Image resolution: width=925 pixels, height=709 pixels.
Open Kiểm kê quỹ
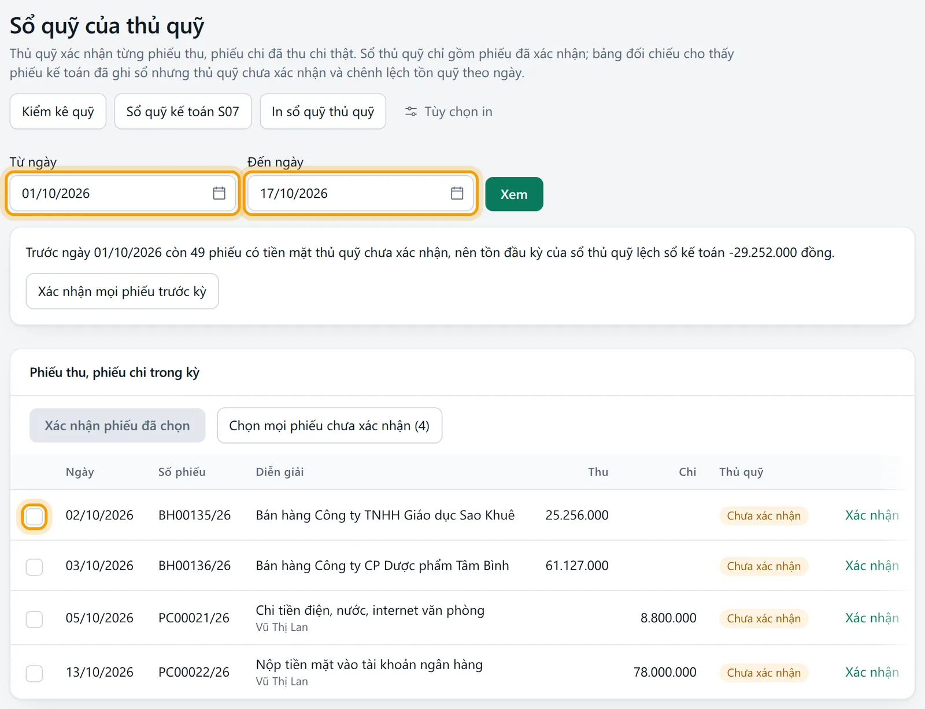point(58,112)
